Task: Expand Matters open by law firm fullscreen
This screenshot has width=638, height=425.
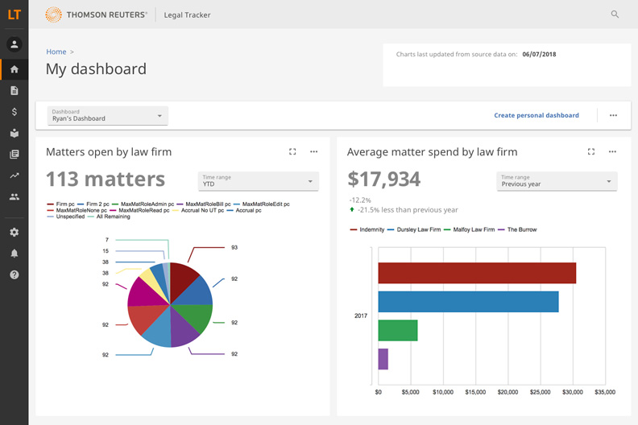Action: [292, 151]
